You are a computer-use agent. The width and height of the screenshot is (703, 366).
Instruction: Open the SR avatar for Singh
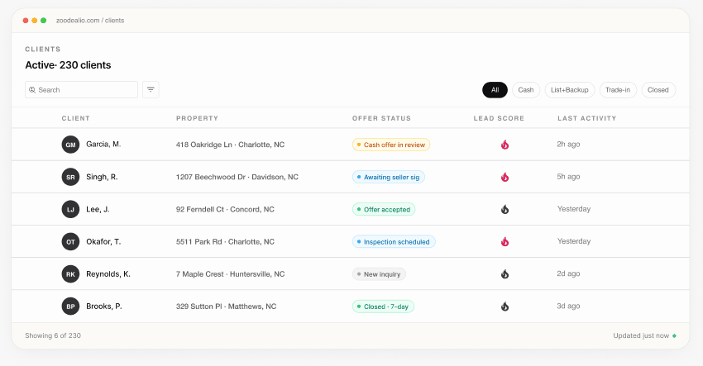click(70, 177)
